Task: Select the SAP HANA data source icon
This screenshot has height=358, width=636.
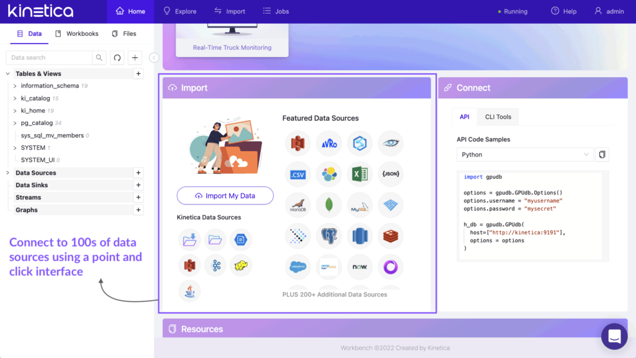Action: click(329, 267)
